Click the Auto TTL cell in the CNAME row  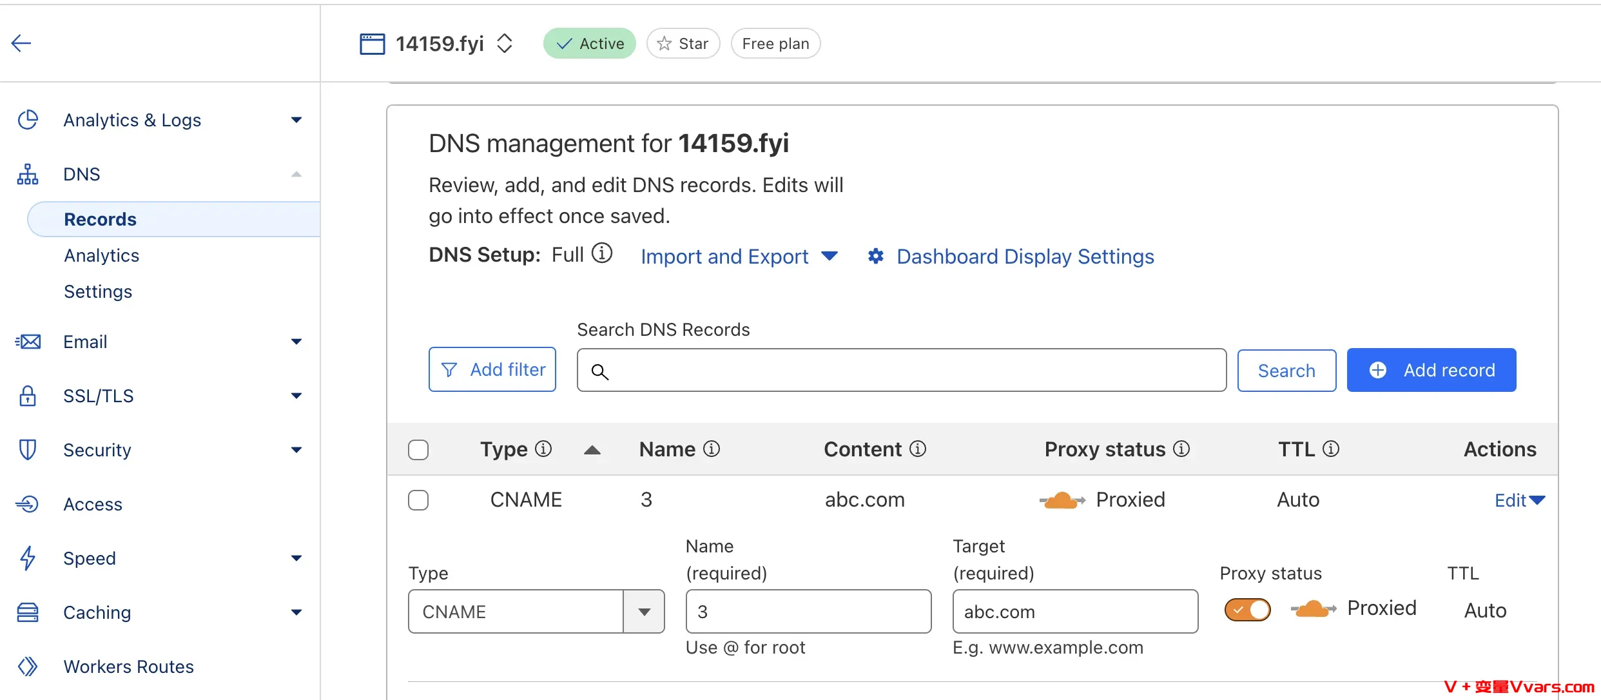pyautogui.click(x=1298, y=500)
